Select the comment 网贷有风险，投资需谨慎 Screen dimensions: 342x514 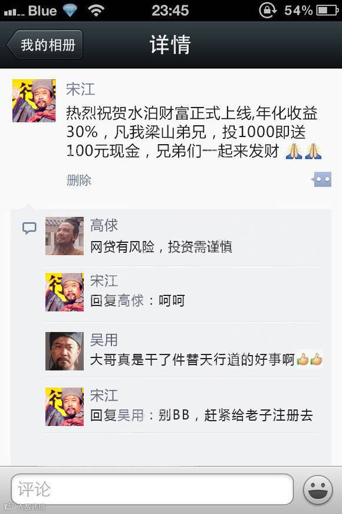(161, 247)
